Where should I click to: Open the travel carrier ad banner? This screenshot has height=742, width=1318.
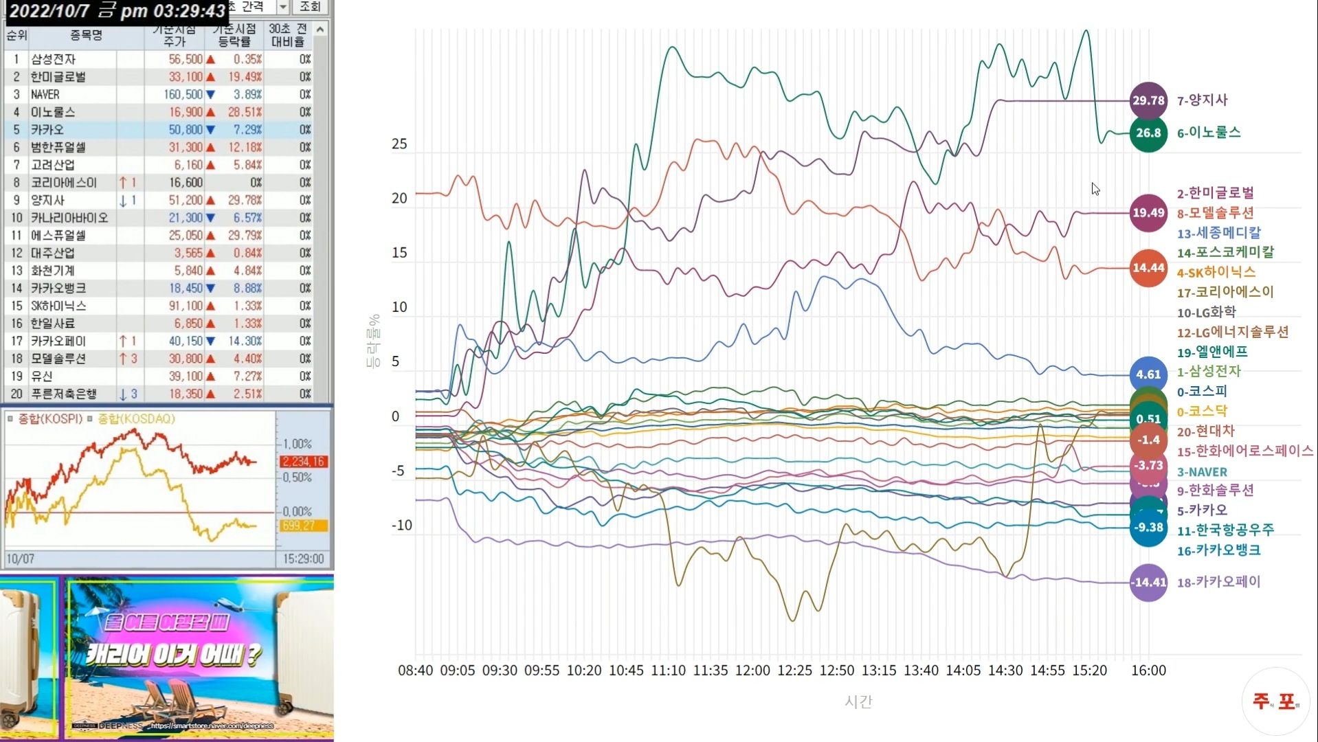coord(167,658)
